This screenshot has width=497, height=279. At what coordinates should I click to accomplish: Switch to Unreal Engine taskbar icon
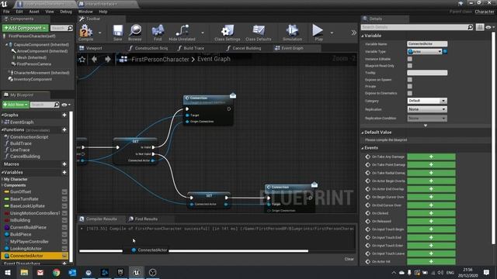click(x=137, y=272)
